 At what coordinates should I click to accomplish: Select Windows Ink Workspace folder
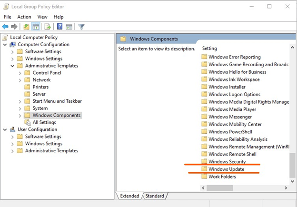[x=234, y=79]
